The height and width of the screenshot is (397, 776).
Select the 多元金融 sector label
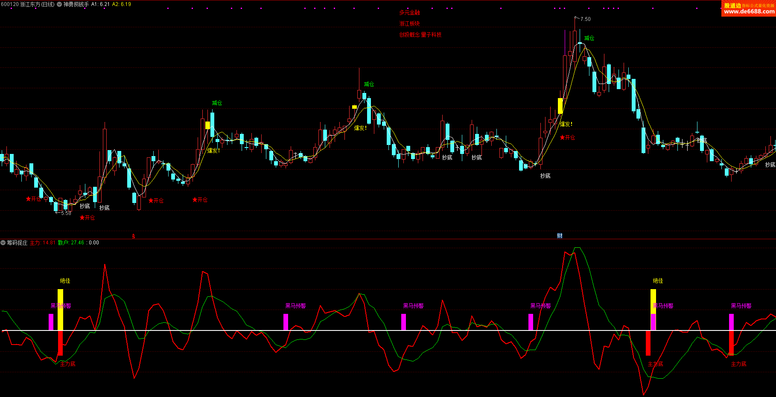(409, 13)
